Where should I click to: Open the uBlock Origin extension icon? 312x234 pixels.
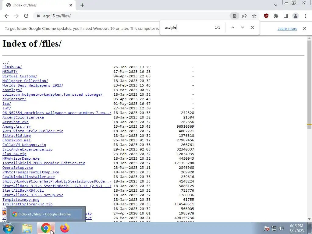click(x=266, y=16)
